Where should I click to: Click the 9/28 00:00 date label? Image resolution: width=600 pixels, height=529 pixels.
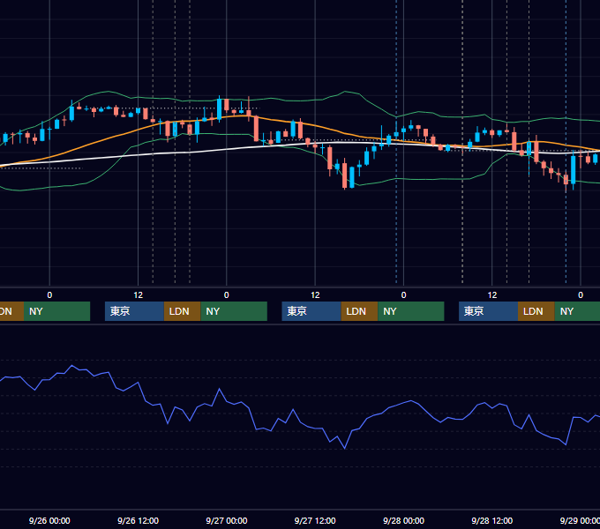click(x=404, y=520)
